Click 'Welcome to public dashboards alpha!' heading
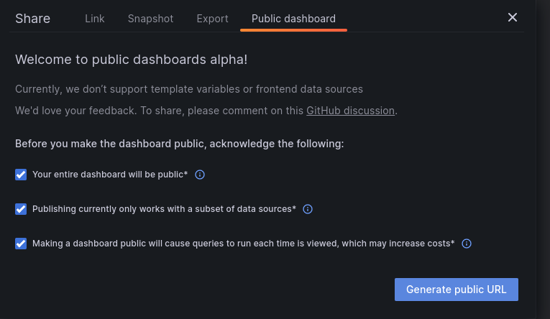Viewport: 550px width, 319px height. tap(131, 60)
